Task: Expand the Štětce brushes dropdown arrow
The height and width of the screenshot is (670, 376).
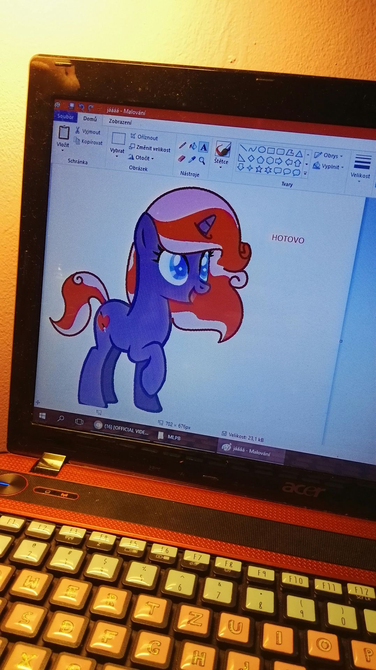Action: point(220,167)
